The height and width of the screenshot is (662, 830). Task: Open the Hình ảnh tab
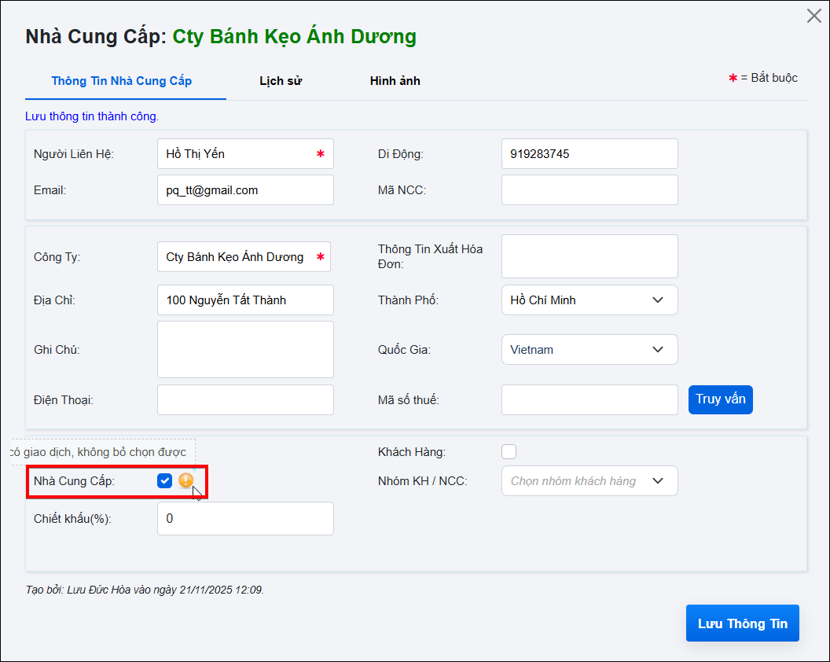[395, 81]
